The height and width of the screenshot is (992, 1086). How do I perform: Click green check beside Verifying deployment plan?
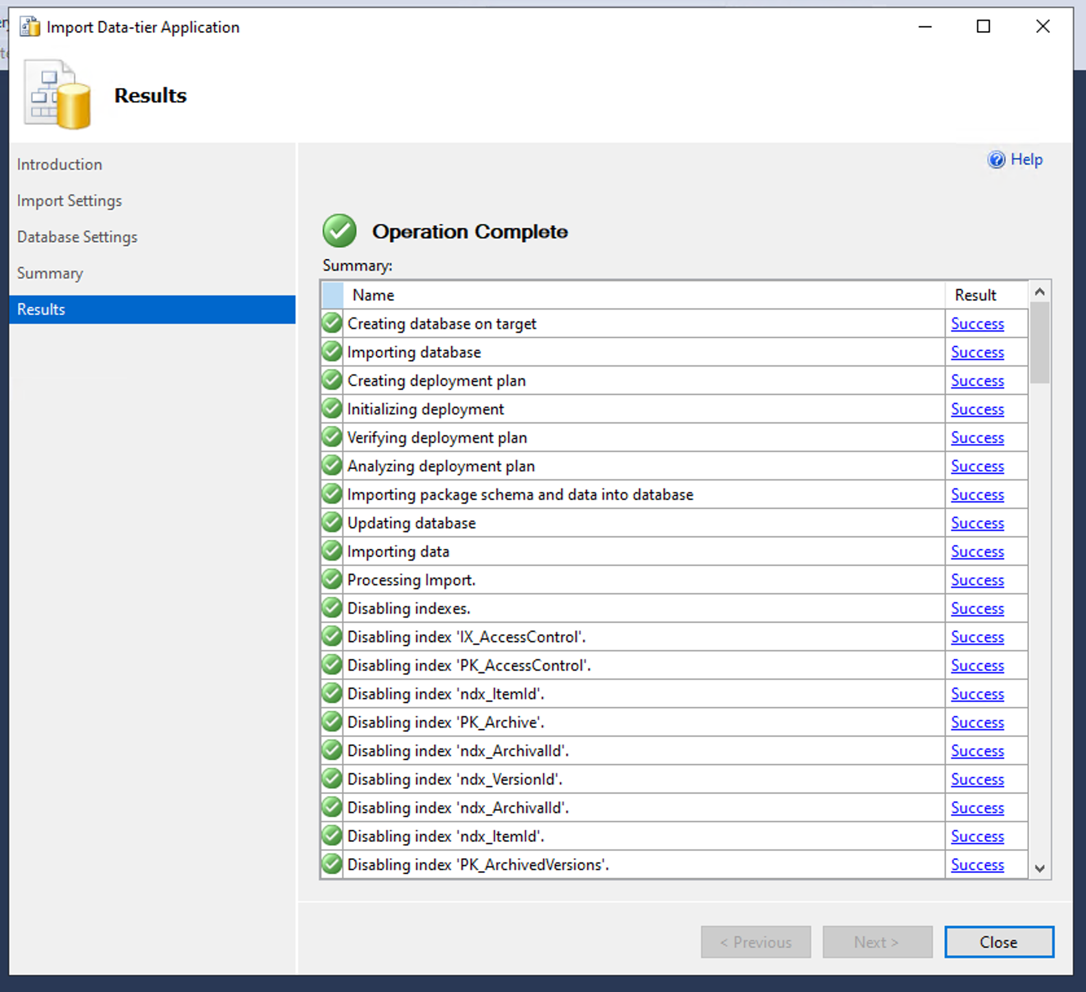pos(332,437)
